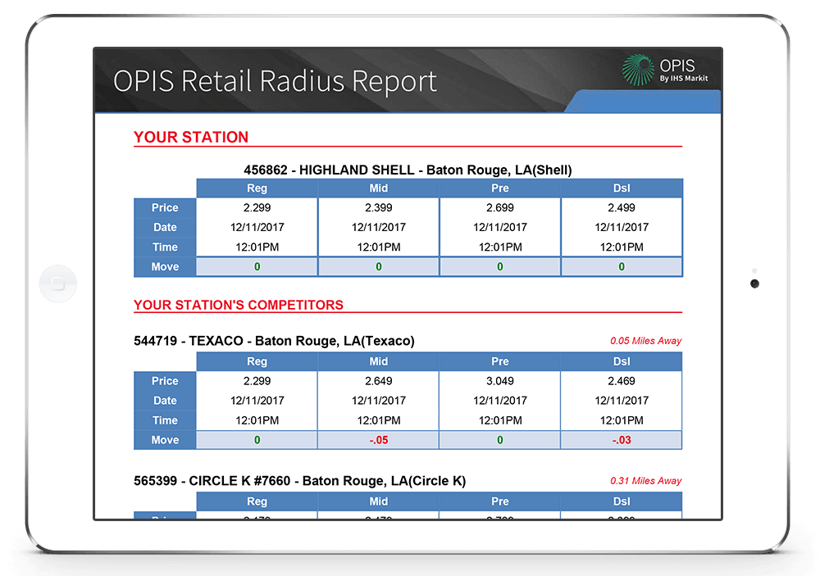
Task: Click Highland Shell Reg date 12/11/2017
Action: [x=257, y=228]
